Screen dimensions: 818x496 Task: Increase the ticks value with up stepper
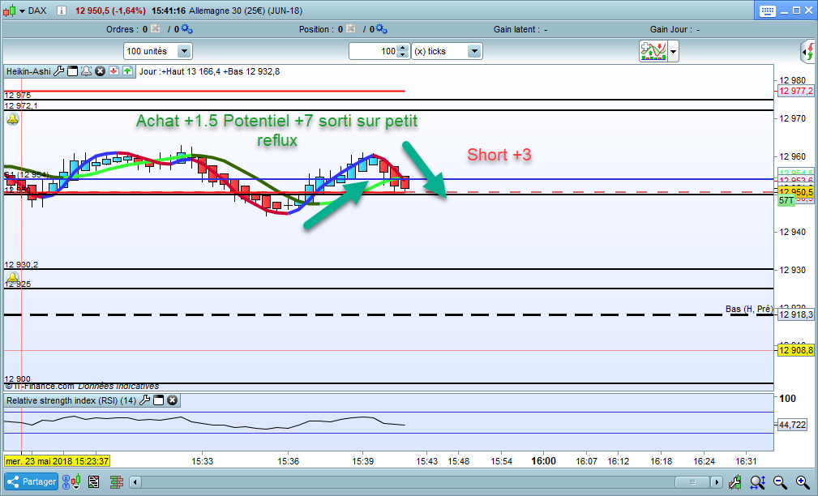coord(403,48)
